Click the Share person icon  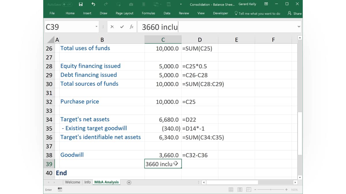[289, 13]
